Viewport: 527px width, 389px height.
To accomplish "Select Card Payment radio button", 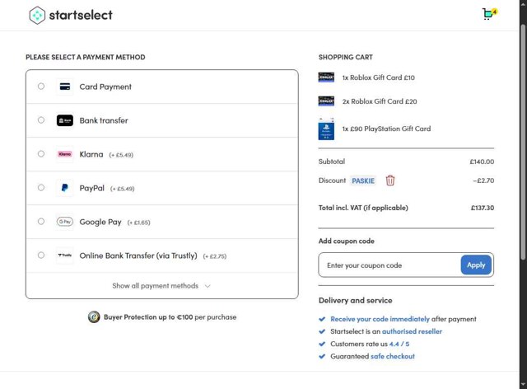I will click(x=41, y=87).
